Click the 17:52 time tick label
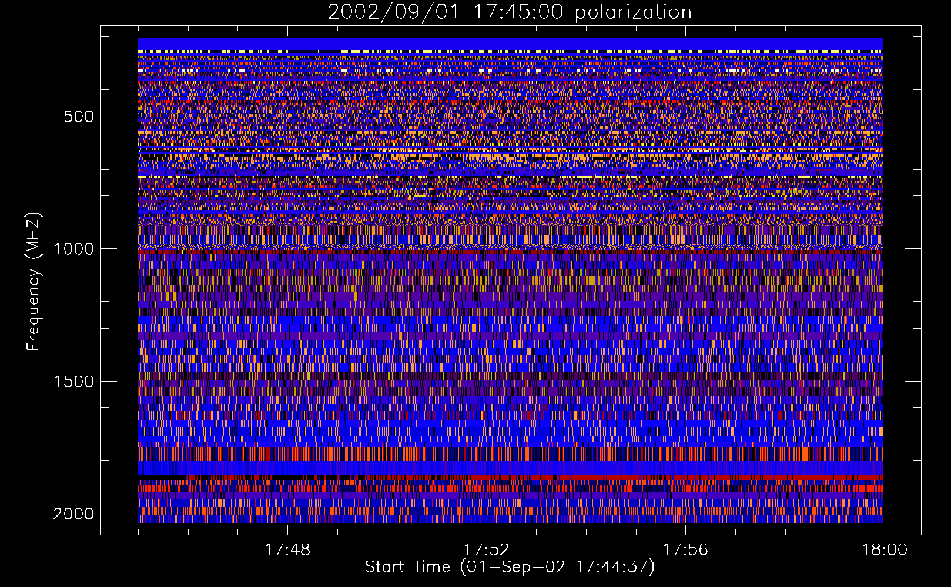This screenshot has width=951, height=587. pyautogui.click(x=486, y=550)
